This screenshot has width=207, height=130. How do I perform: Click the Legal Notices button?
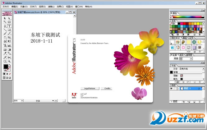[90, 88]
